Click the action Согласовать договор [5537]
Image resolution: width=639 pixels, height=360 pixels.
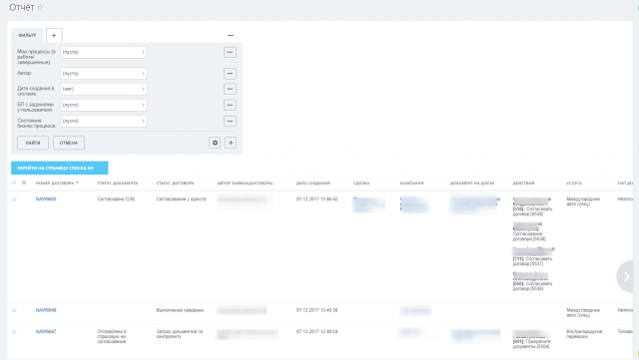click(x=532, y=261)
